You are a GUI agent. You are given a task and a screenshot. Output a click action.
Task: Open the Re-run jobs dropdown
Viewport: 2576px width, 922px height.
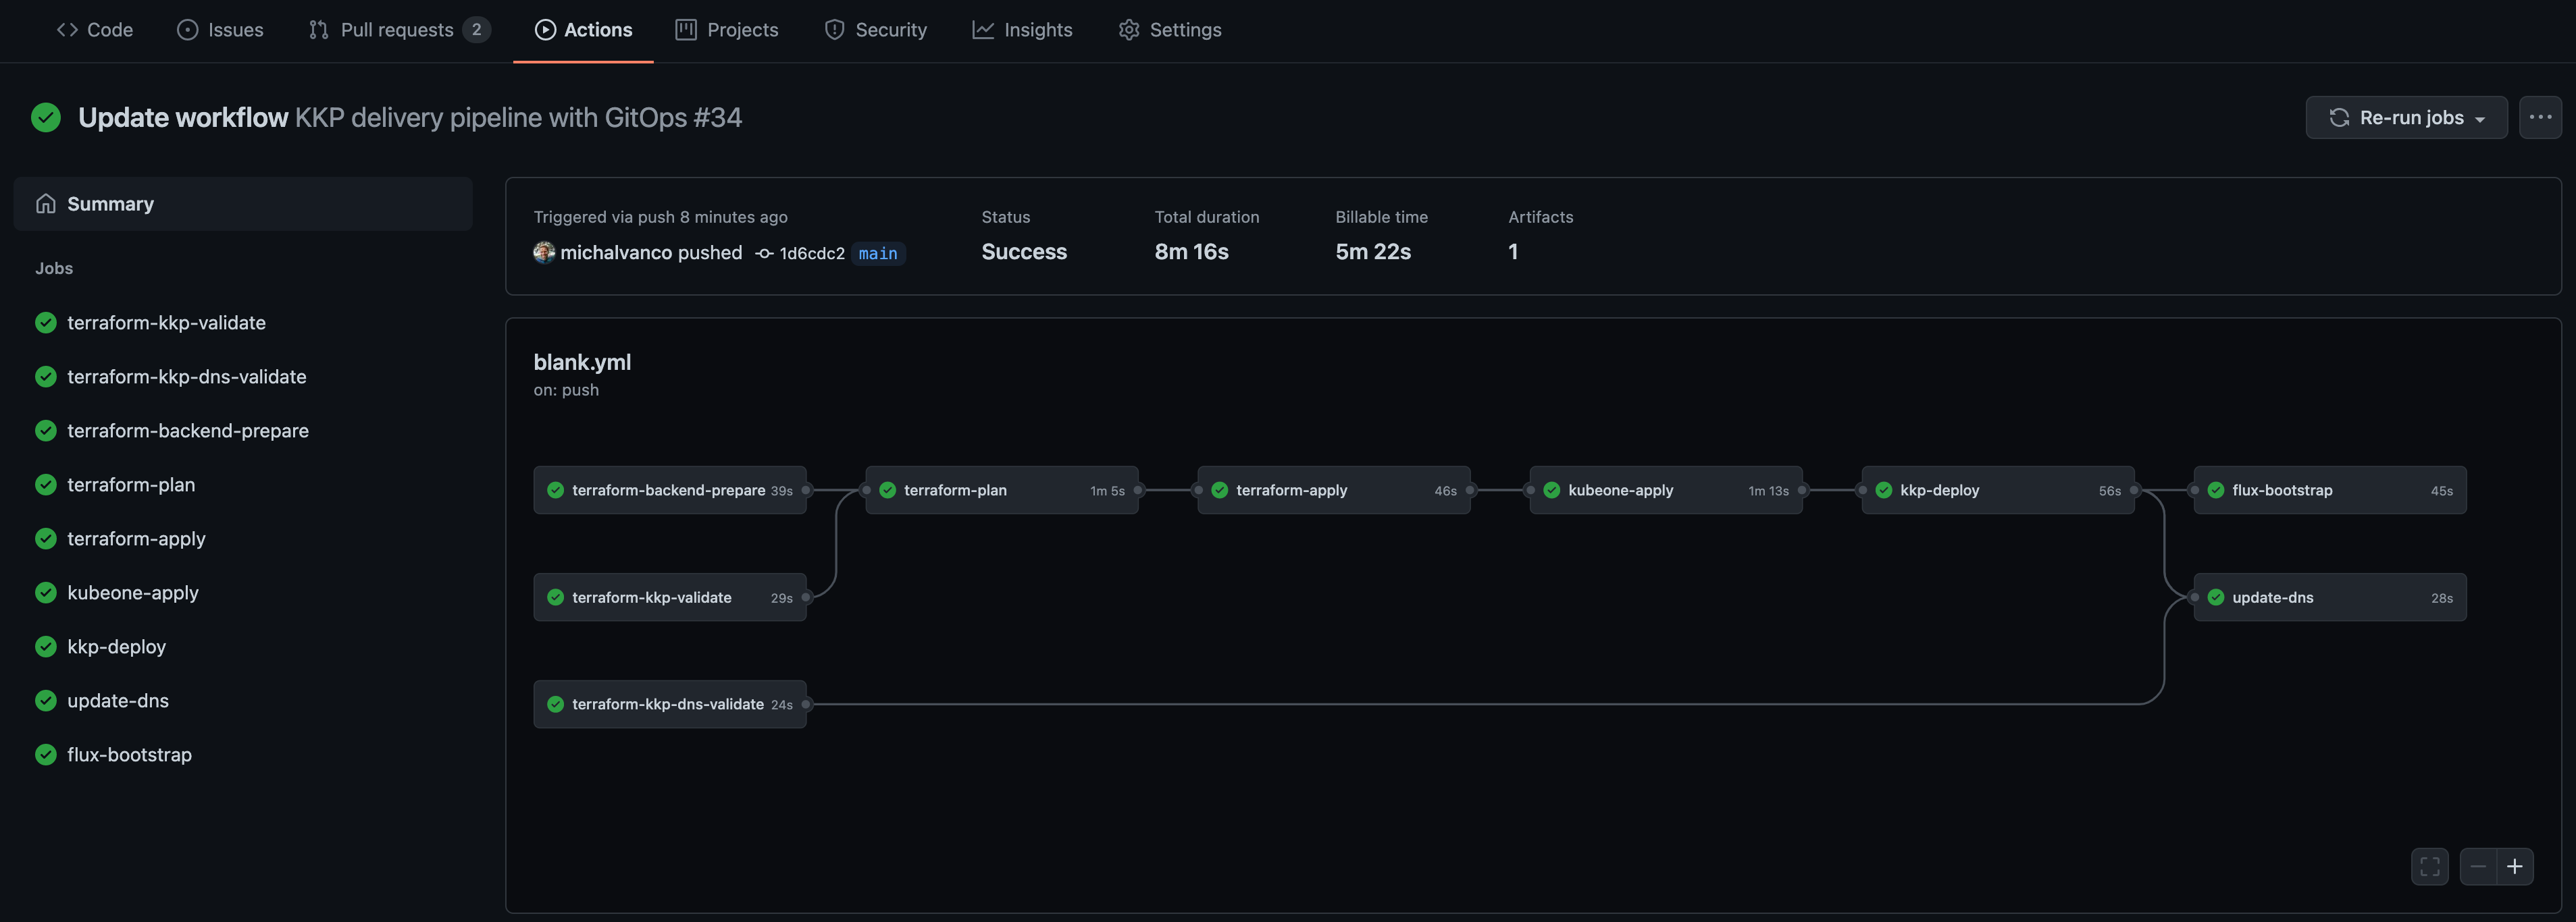tap(2406, 117)
